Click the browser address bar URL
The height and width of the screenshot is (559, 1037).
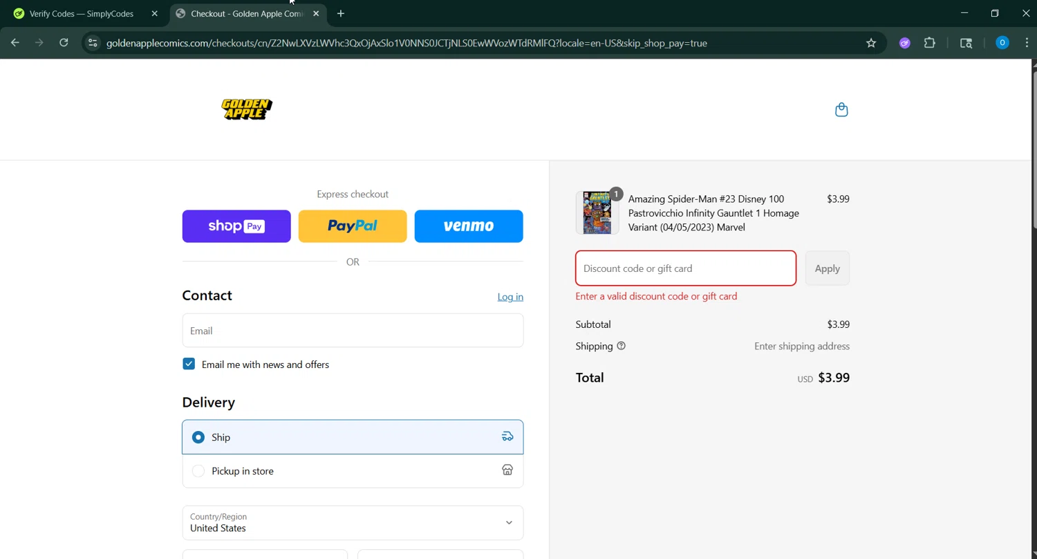407,43
